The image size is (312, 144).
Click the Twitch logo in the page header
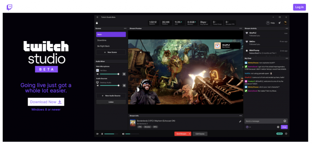coord(9,7)
